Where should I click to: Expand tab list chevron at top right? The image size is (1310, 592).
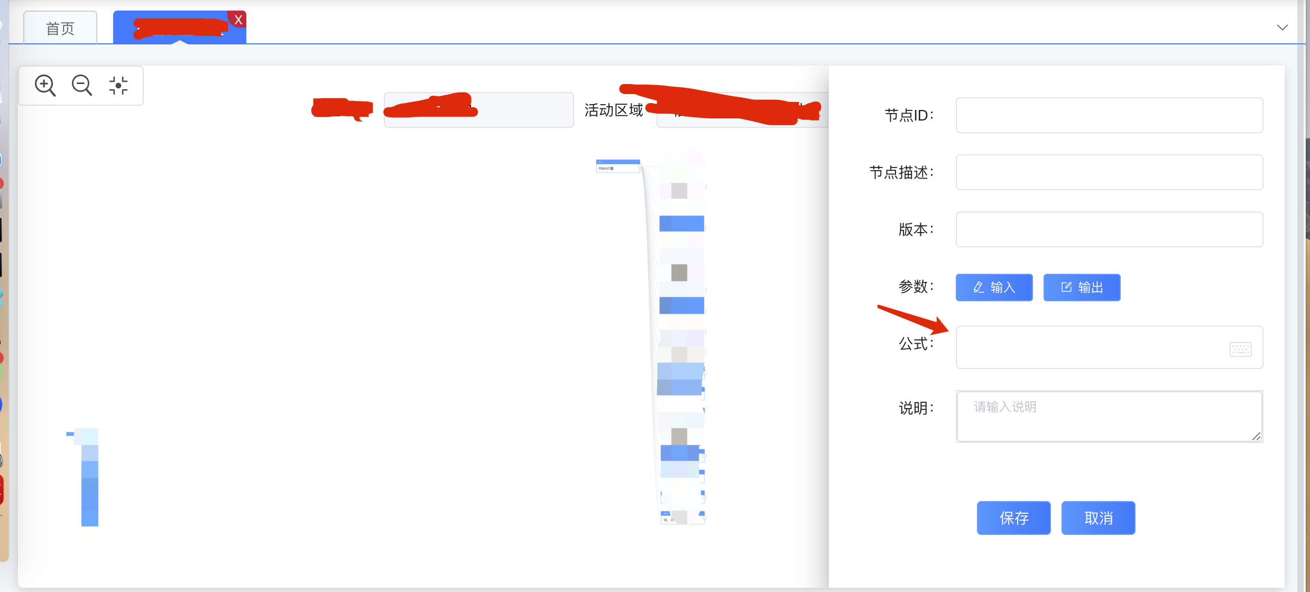coord(1282,27)
